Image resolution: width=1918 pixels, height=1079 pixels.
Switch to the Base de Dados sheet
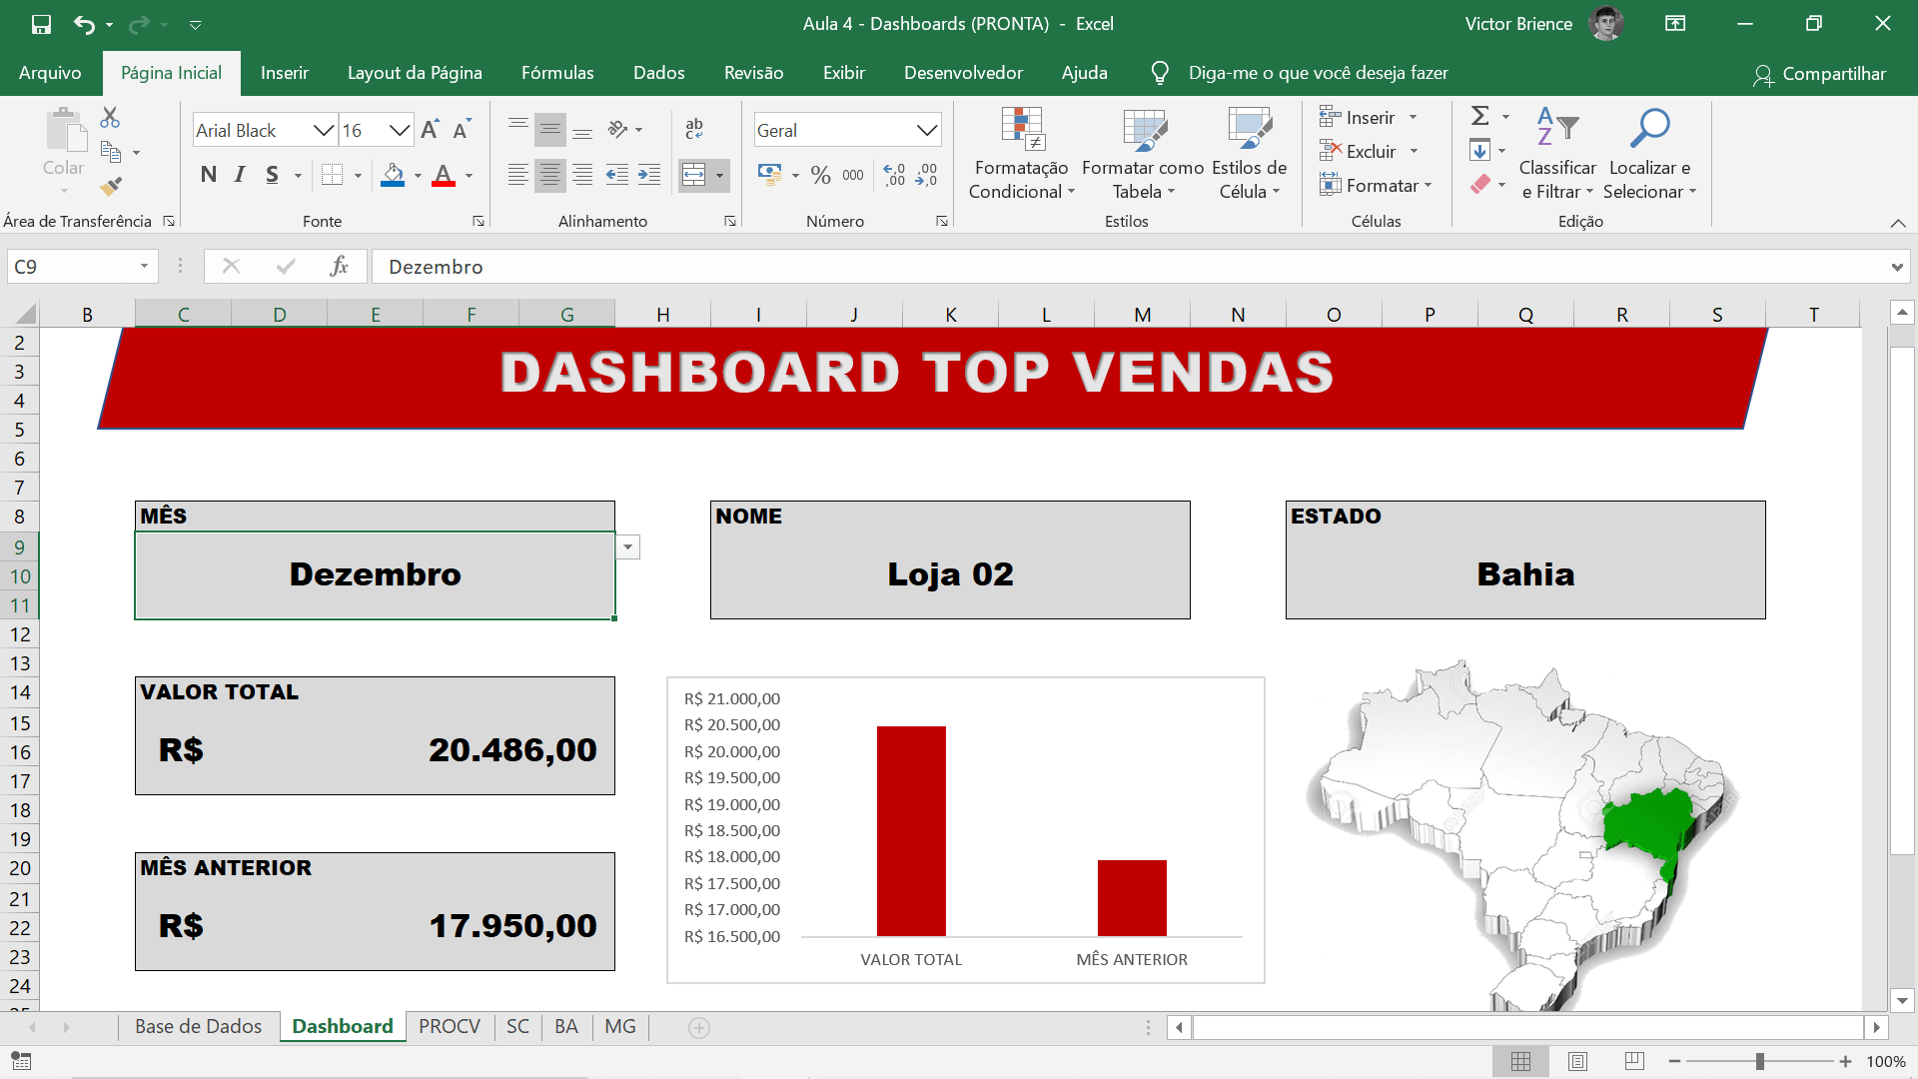click(x=198, y=1027)
